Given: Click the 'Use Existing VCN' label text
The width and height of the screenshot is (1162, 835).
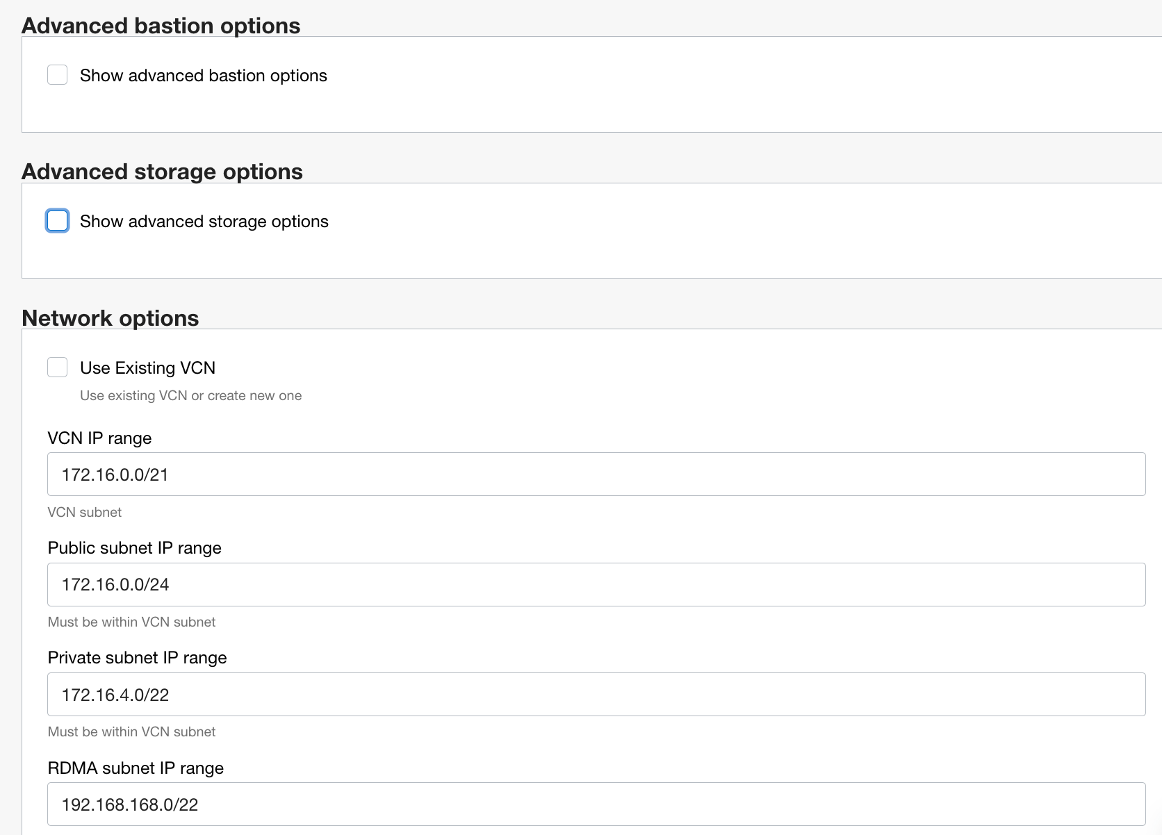Looking at the screenshot, I should click(148, 367).
